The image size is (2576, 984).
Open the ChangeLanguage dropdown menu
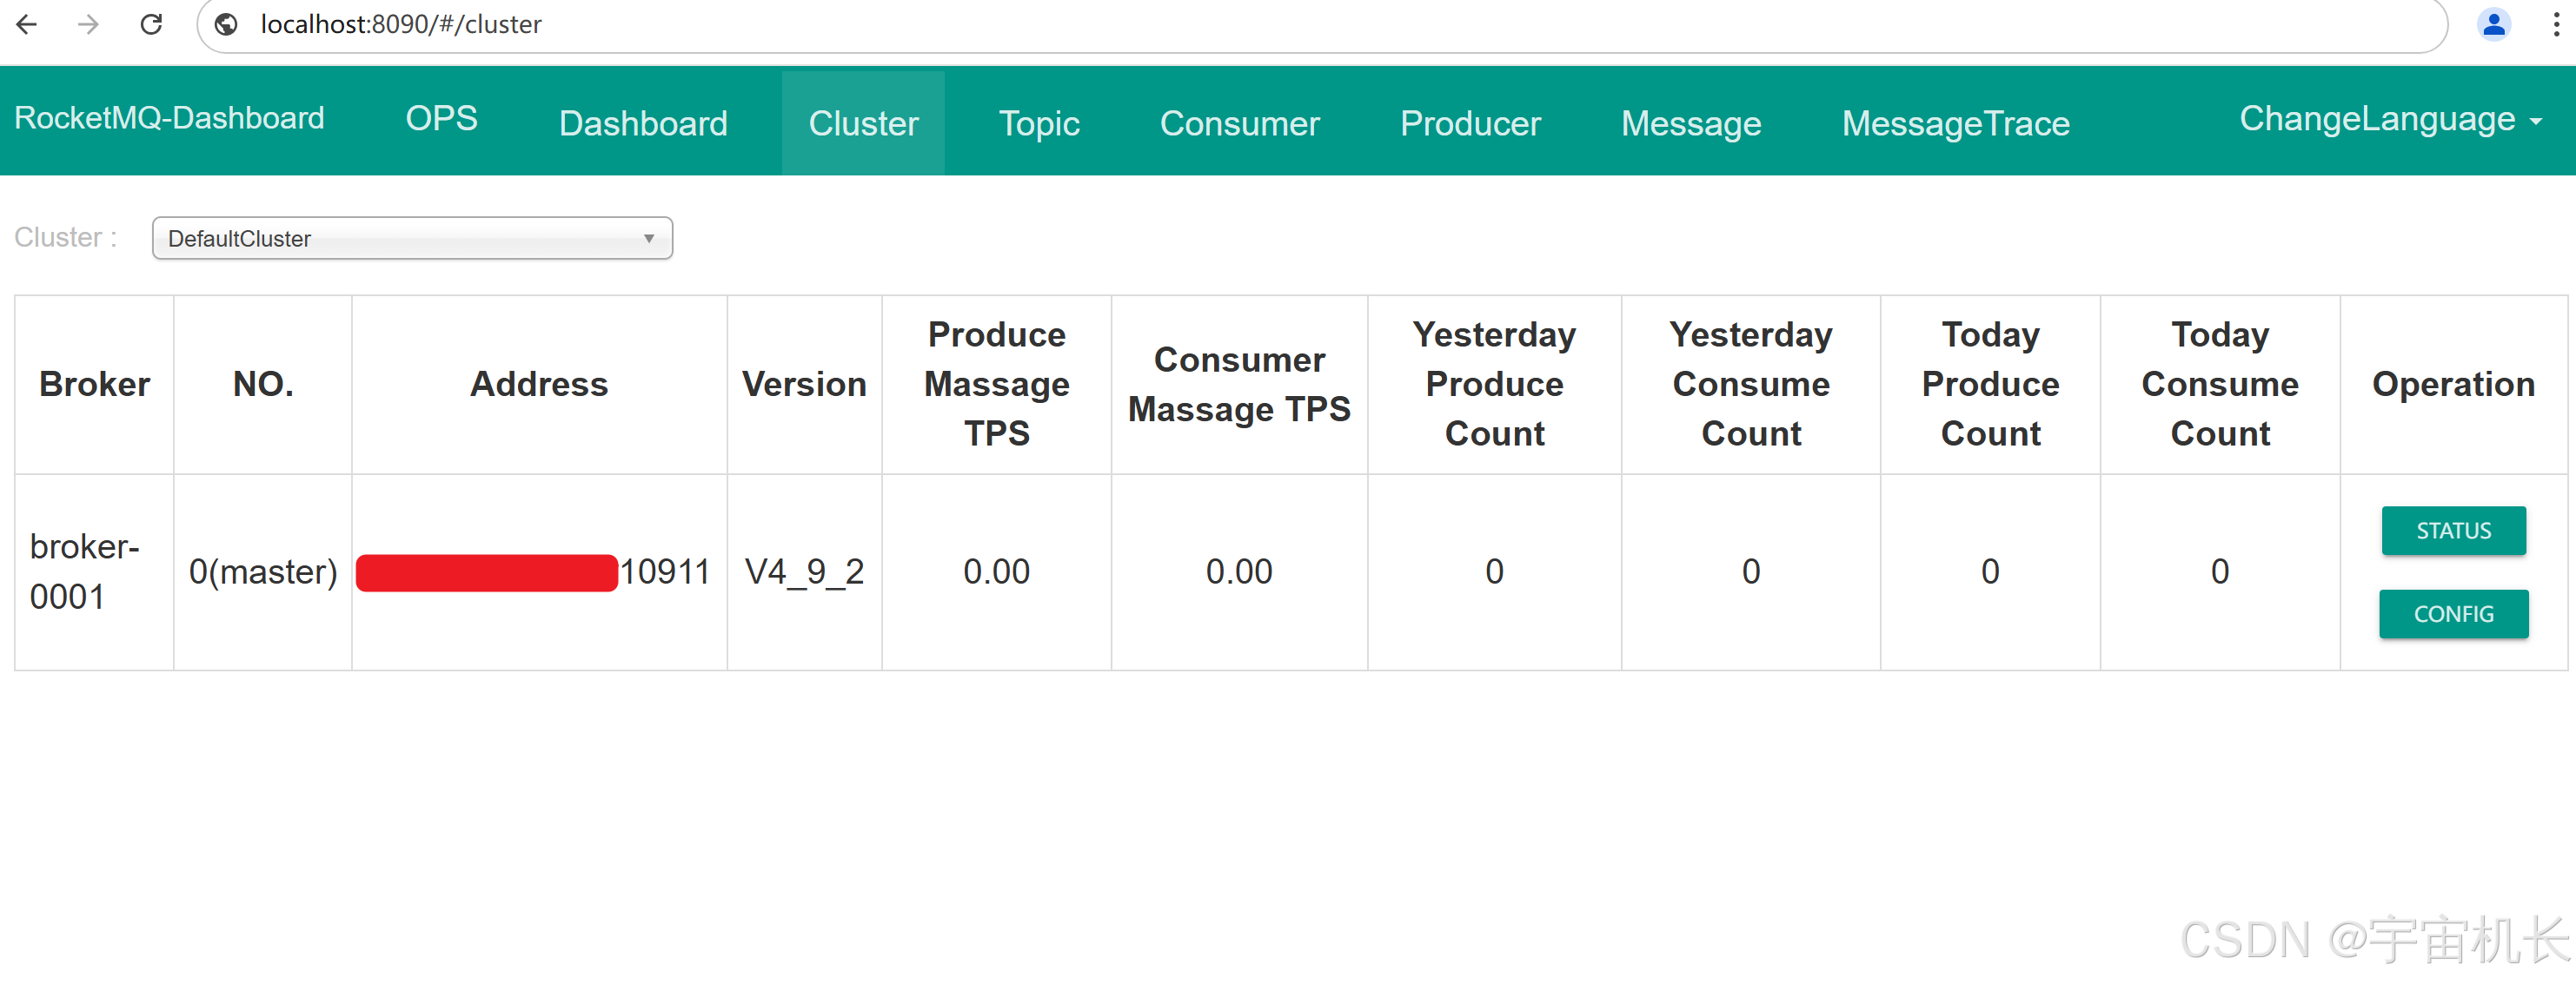point(2389,119)
